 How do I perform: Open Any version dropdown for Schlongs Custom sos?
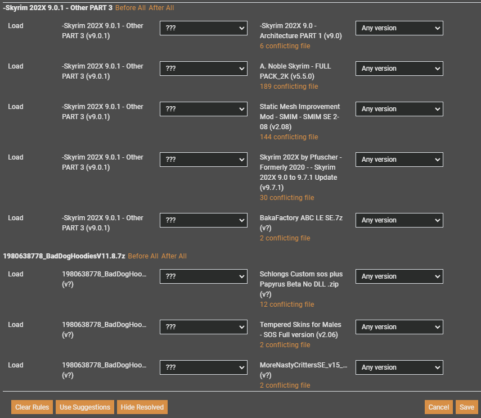pos(399,276)
